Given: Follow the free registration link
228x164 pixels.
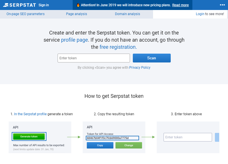Looking at the screenshot, I should point(118,47).
